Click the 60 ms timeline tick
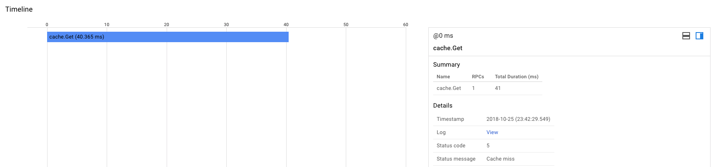719x167 pixels. tap(405, 24)
